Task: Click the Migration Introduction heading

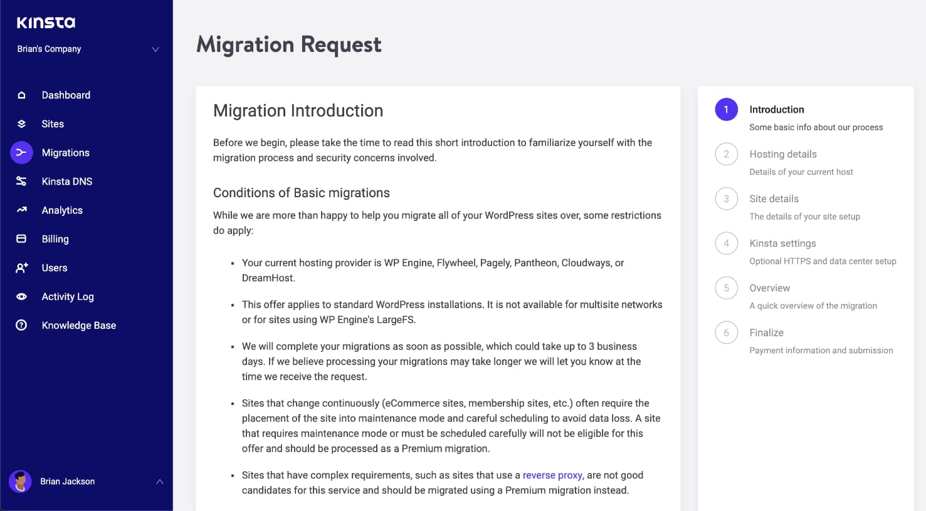Action: click(298, 111)
